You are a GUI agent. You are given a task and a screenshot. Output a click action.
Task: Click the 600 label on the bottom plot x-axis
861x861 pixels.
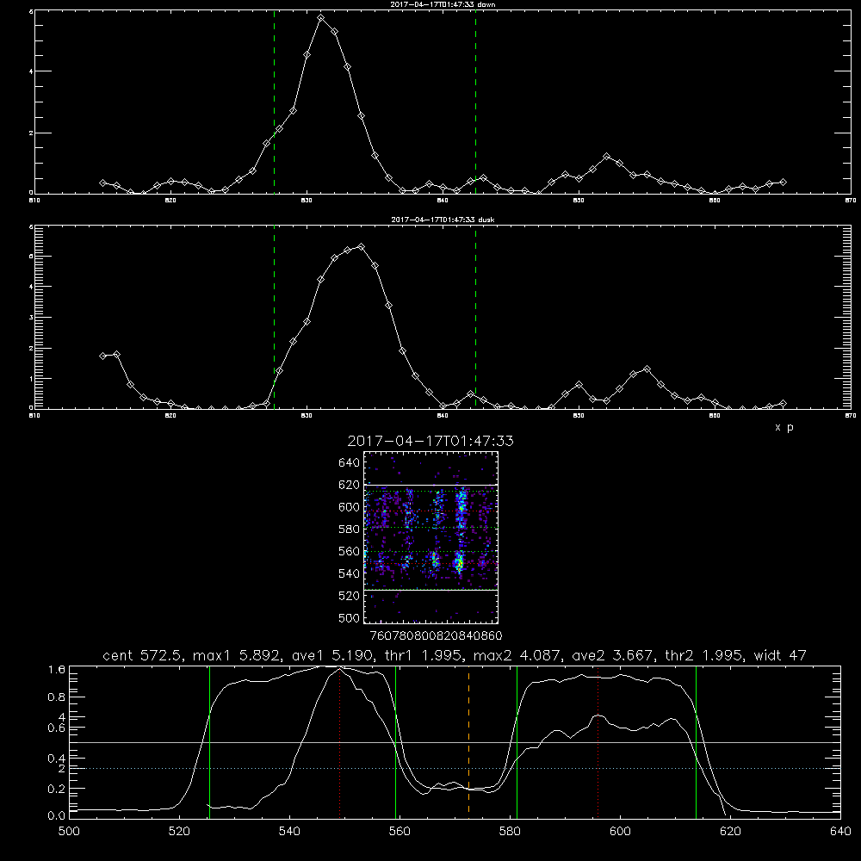620,832
